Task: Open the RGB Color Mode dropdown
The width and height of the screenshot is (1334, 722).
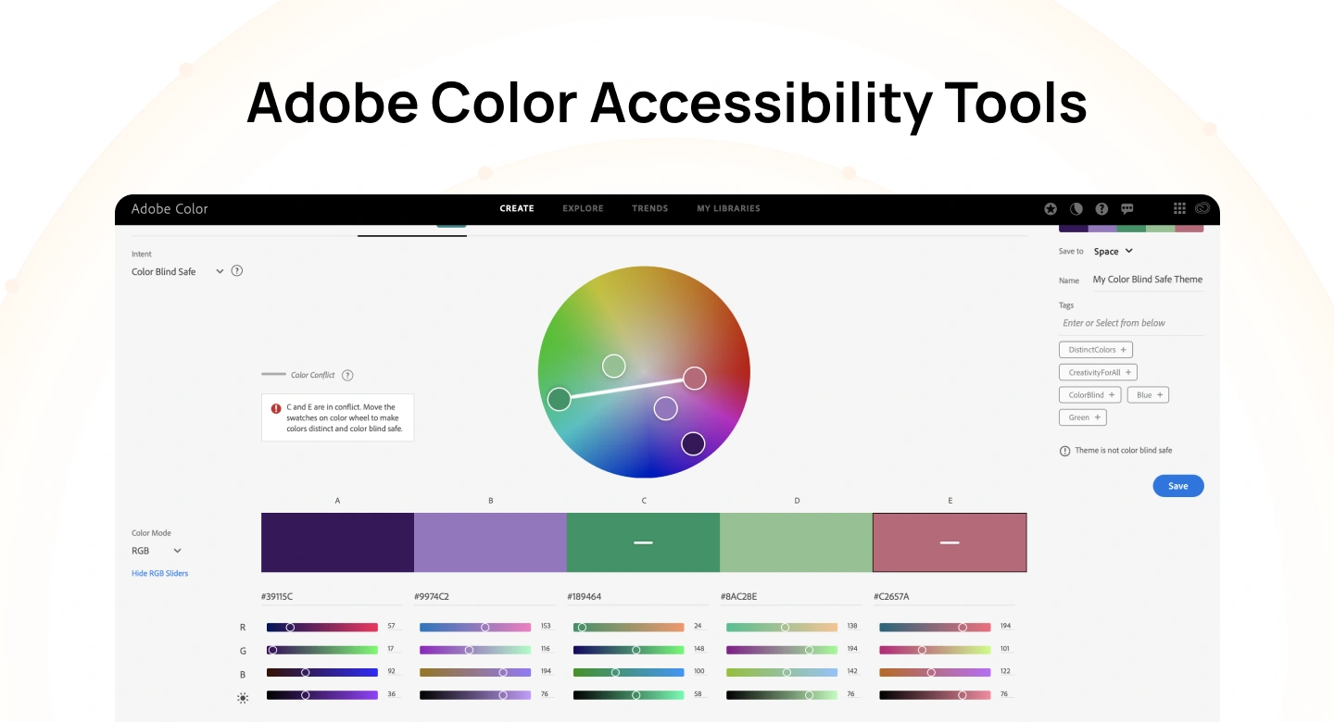Action: tap(157, 551)
